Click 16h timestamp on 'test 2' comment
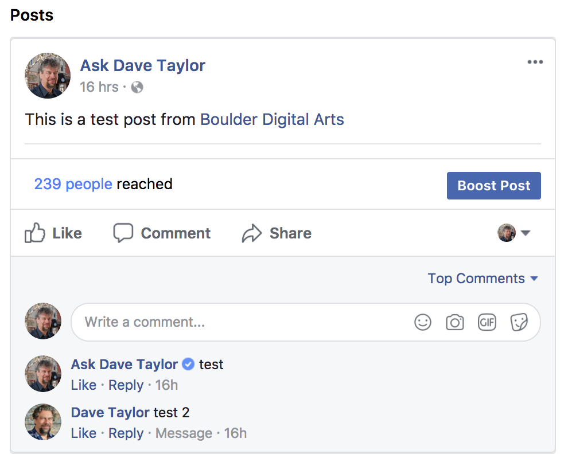This screenshot has height=458, width=568. pyautogui.click(x=235, y=433)
